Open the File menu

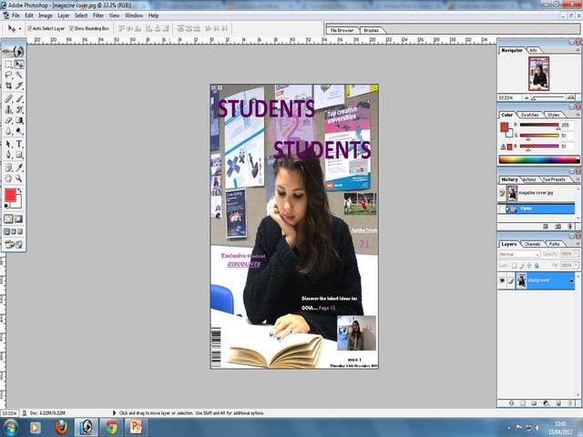coord(15,15)
